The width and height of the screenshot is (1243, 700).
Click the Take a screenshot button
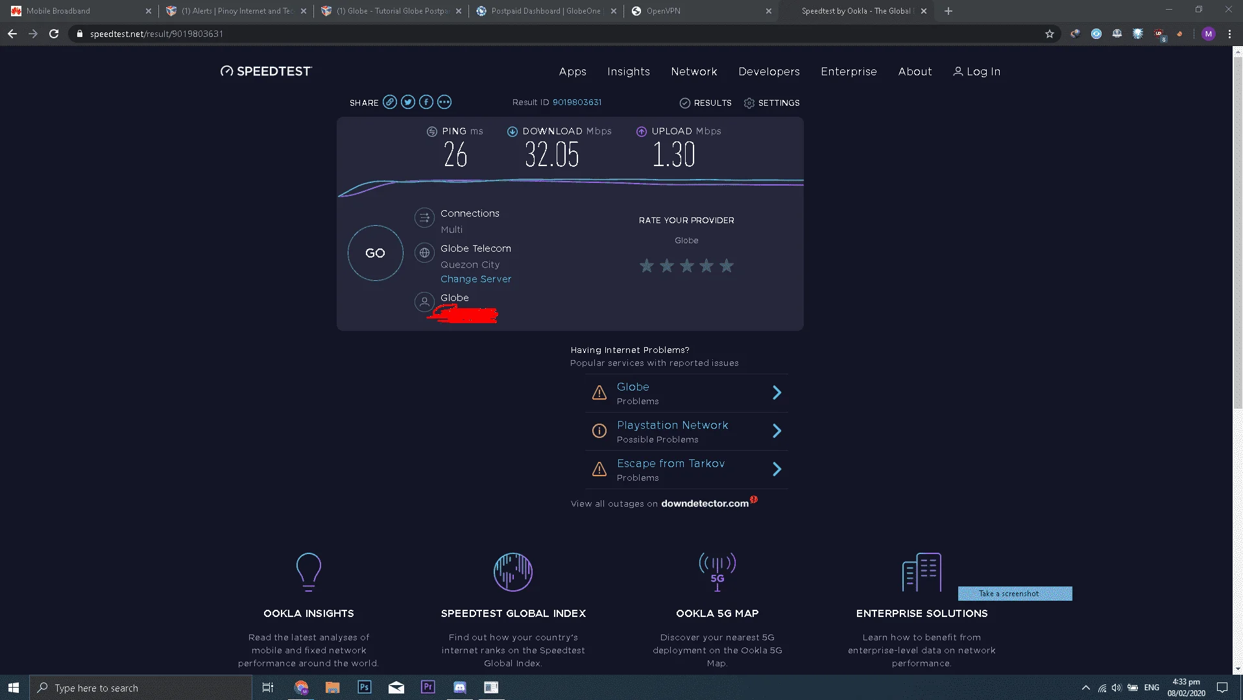pyautogui.click(x=1015, y=594)
